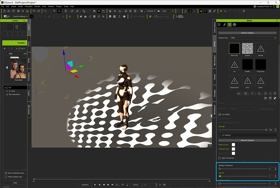Image resolution: width=280 pixels, height=188 pixels.
Task: Select the Rotate tool icon
Action: coord(66,11)
